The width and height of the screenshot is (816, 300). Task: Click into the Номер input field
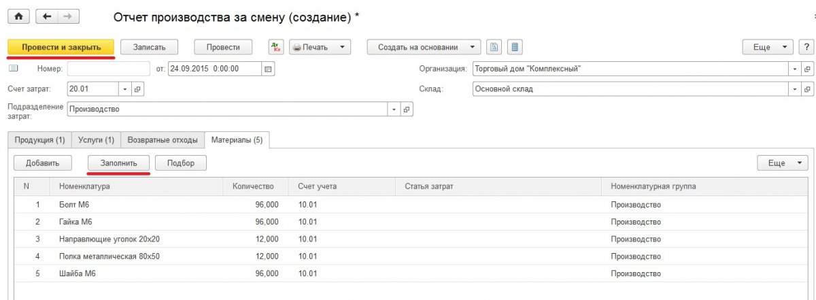108,69
